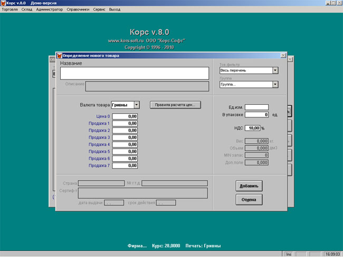The width and height of the screenshot is (343, 257).
Task: Click the Правила расчета цен button
Action: click(175, 105)
